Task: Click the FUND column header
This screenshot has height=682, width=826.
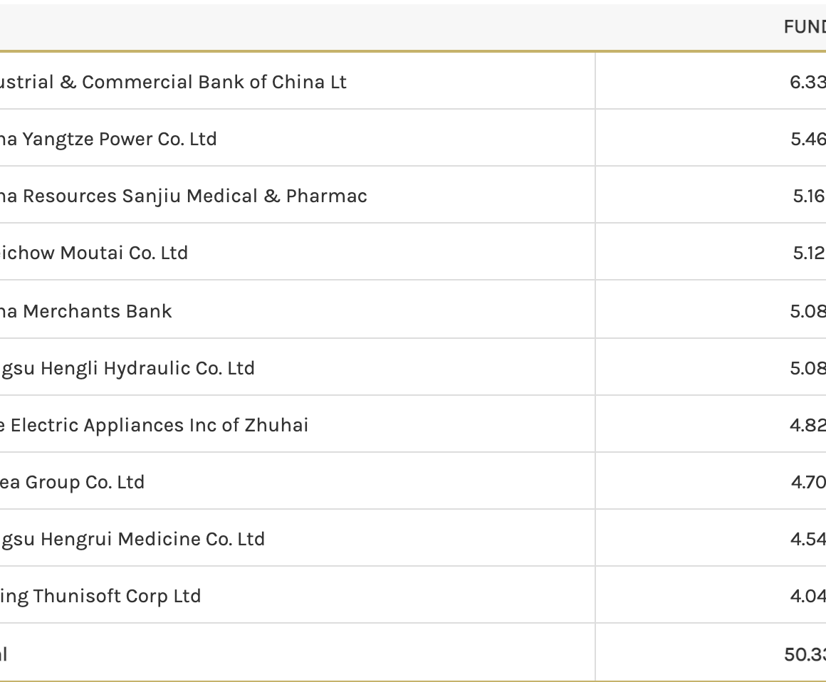Action: coord(805,27)
